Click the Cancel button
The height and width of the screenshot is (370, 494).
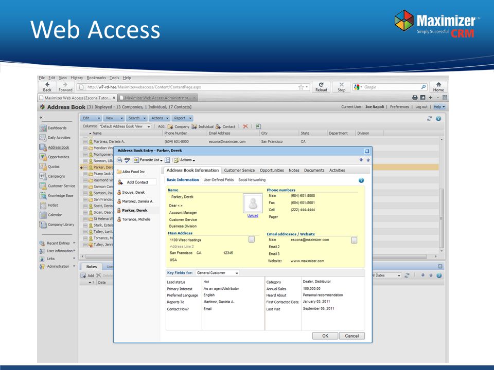click(x=351, y=336)
